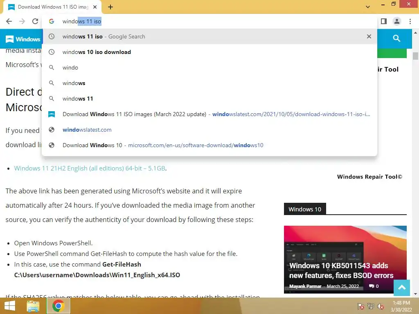Open the site search magnifier
The width and height of the screenshot is (419, 314).
click(396, 38)
